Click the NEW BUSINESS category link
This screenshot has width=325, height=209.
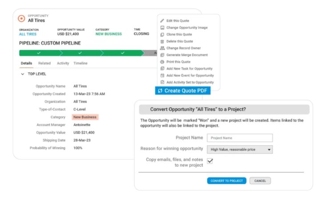pyautogui.click(x=109, y=34)
